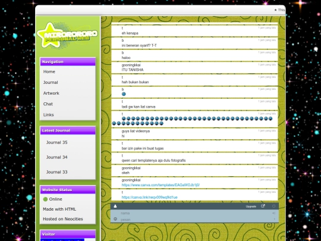Focus the pesan message field
The height and width of the screenshot is (241, 321).
tap(196, 220)
